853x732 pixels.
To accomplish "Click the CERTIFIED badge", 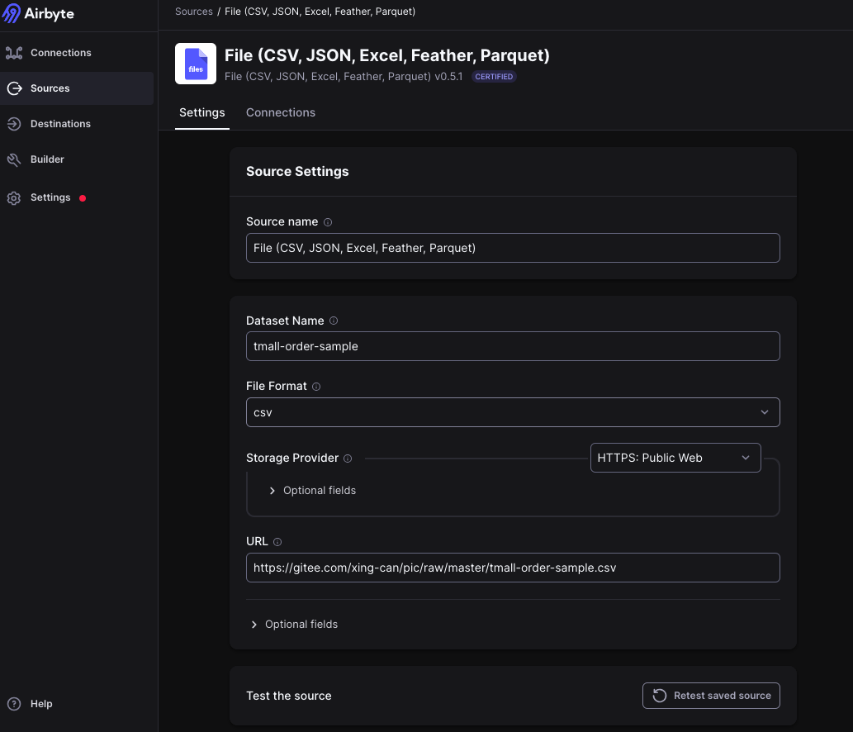I will (x=494, y=77).
